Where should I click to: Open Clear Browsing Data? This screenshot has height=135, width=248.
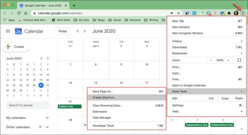127,106
